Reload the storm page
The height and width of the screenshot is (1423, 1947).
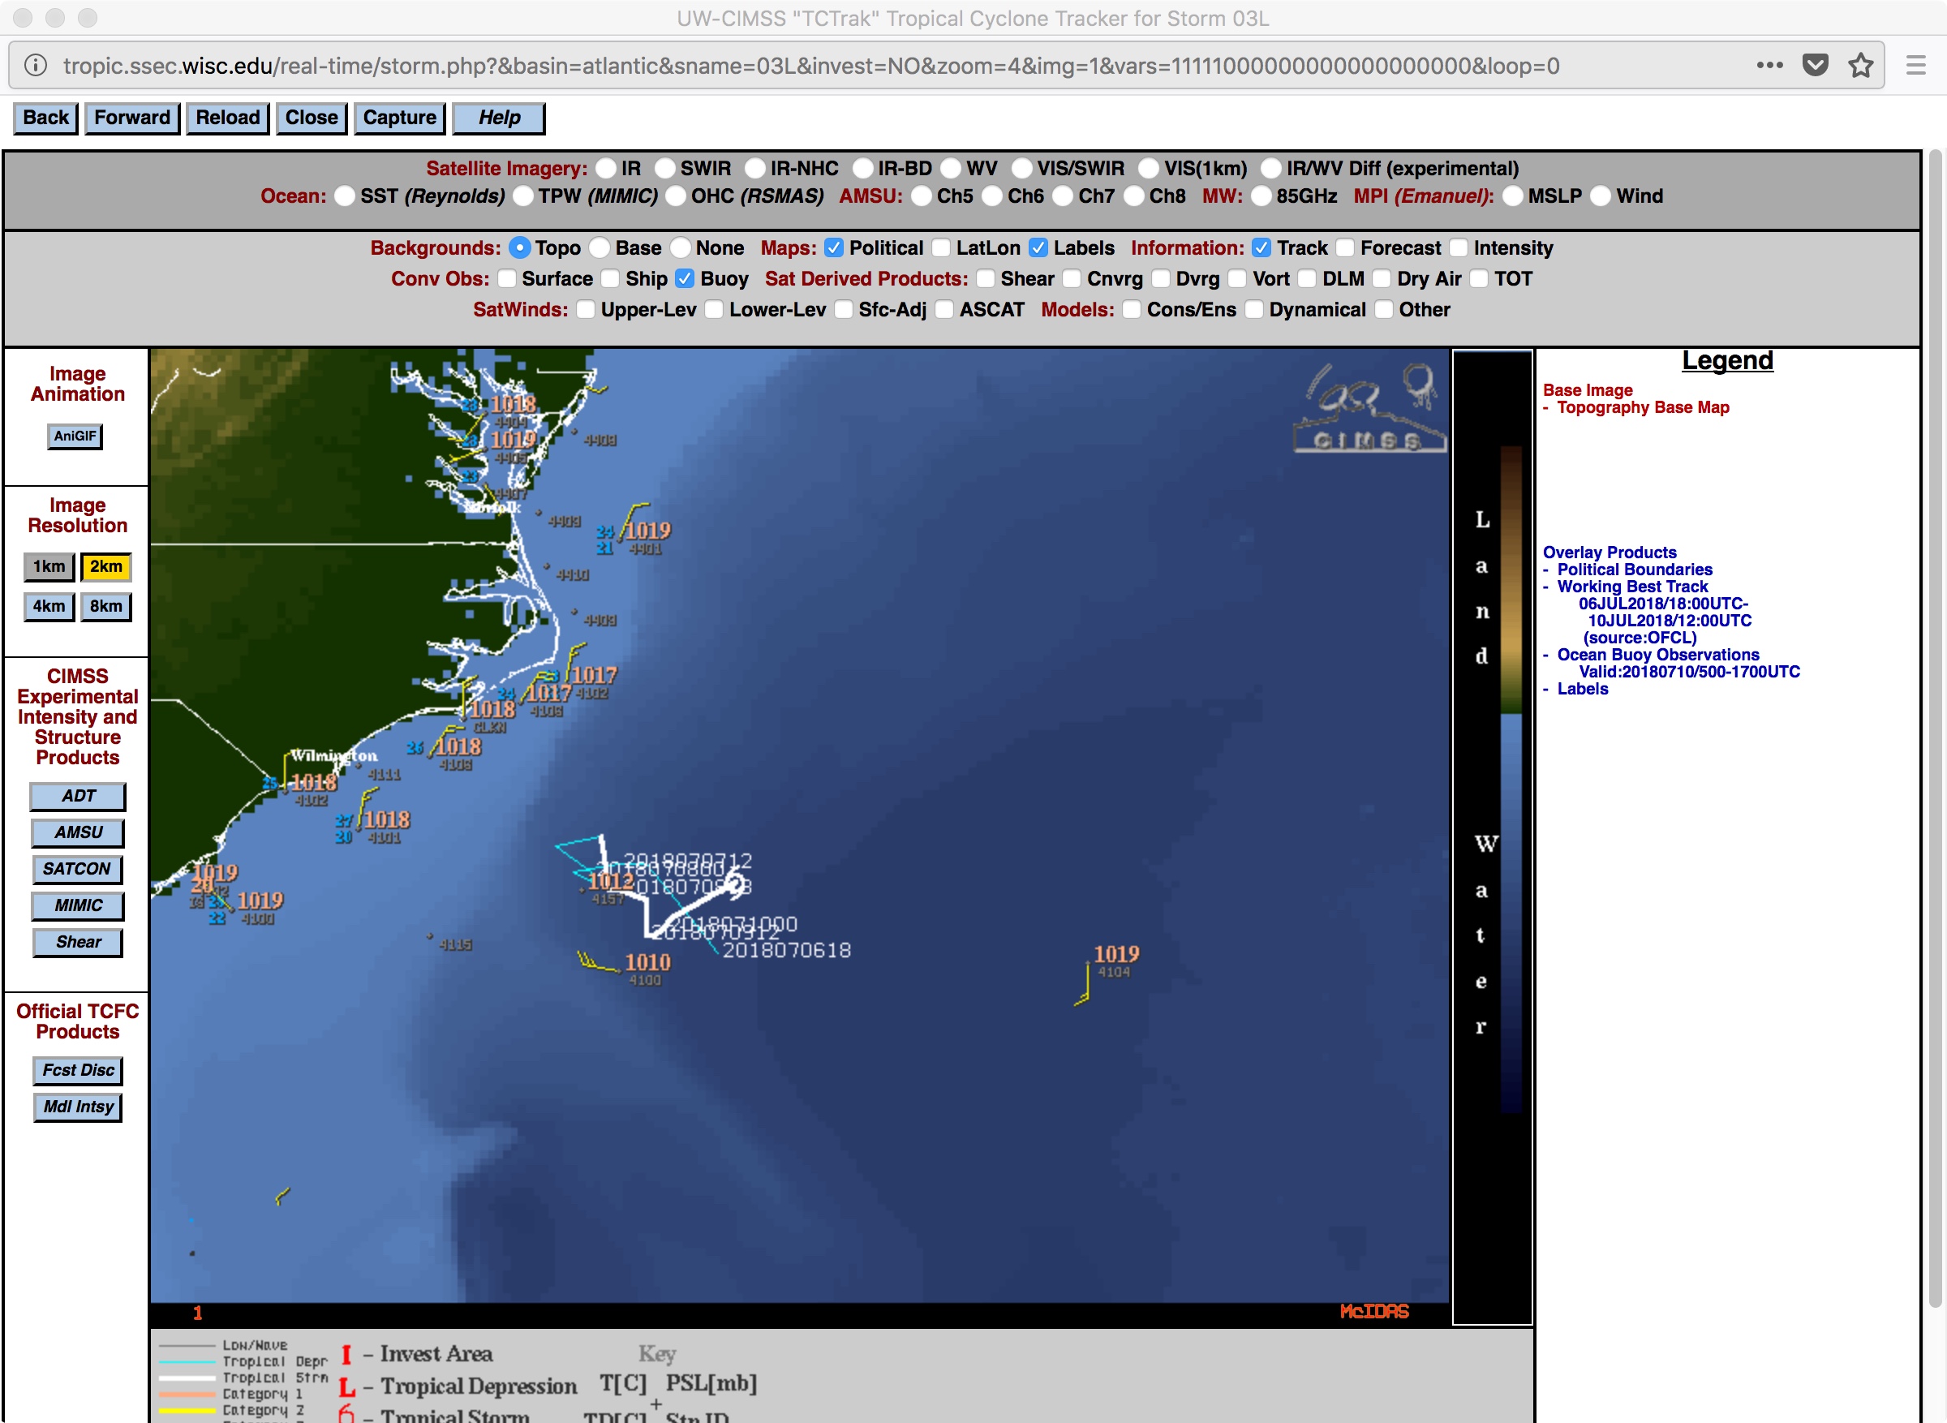coord(227,118)
